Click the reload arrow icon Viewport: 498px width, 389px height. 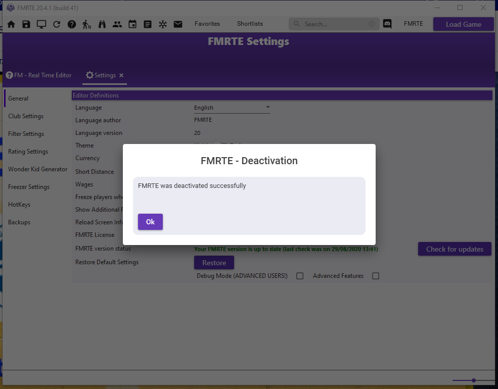coord(57,24)
